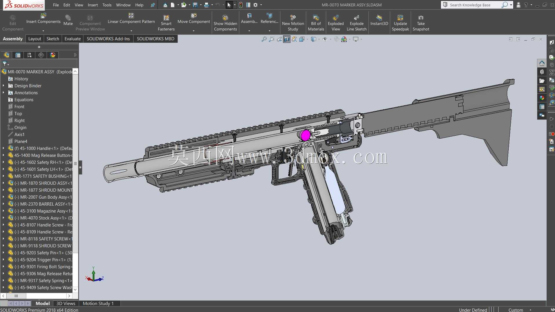Viewport: 555px width, 312px height.
Task: Create an Exploded View
Action: point(336,23)
